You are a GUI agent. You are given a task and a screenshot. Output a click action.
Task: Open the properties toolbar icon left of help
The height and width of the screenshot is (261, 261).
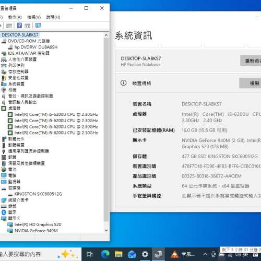9,26
